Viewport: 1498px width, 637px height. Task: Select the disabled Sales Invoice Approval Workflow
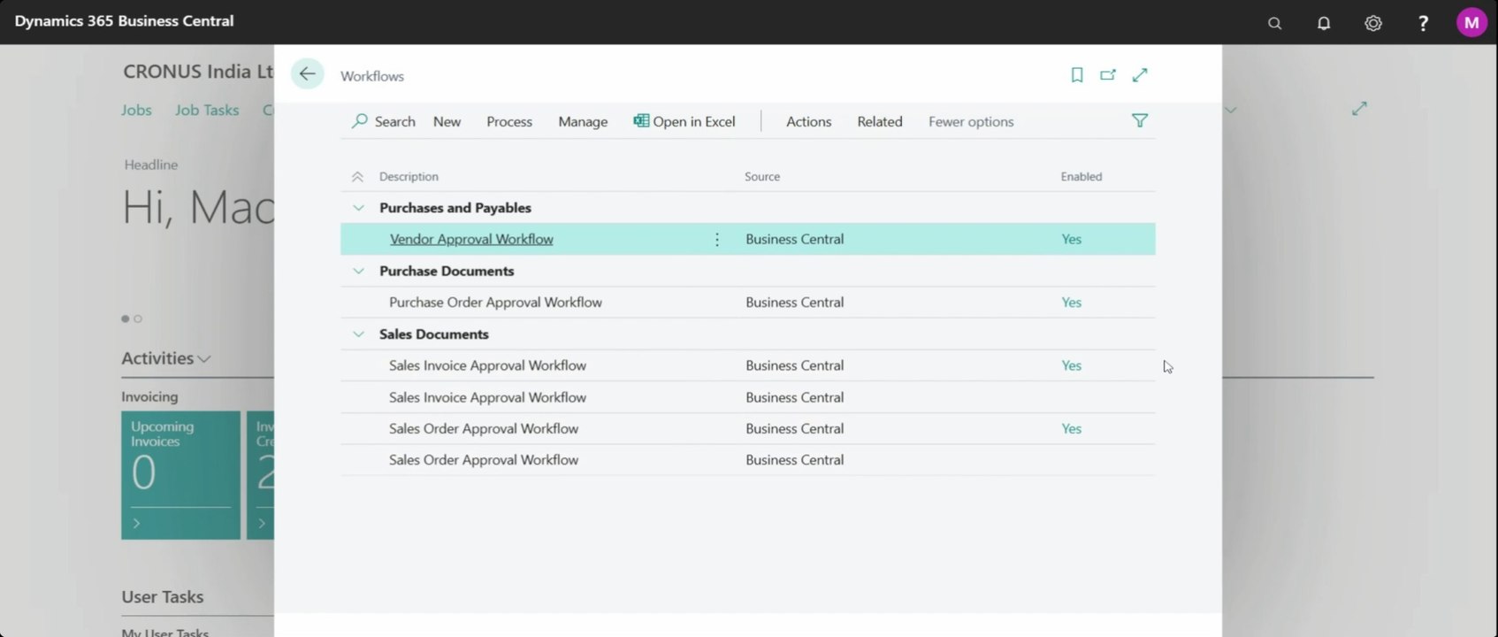coord(747,397)
